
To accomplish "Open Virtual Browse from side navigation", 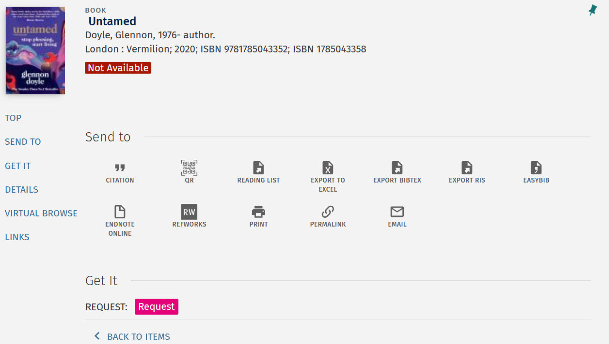I will pyautogui.click(x=41, y=213).
